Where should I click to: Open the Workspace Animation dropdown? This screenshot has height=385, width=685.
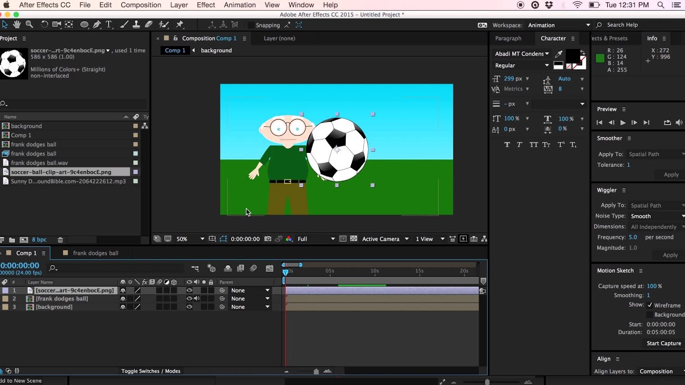pyautogui.click(x=559, y=25)
